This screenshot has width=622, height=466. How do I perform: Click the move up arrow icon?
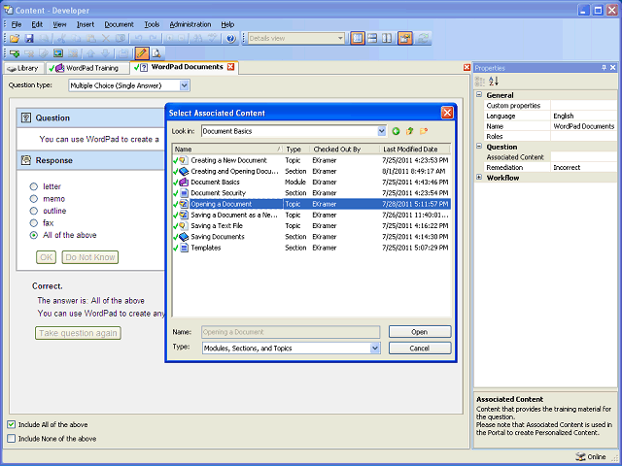tap(90, 53)
